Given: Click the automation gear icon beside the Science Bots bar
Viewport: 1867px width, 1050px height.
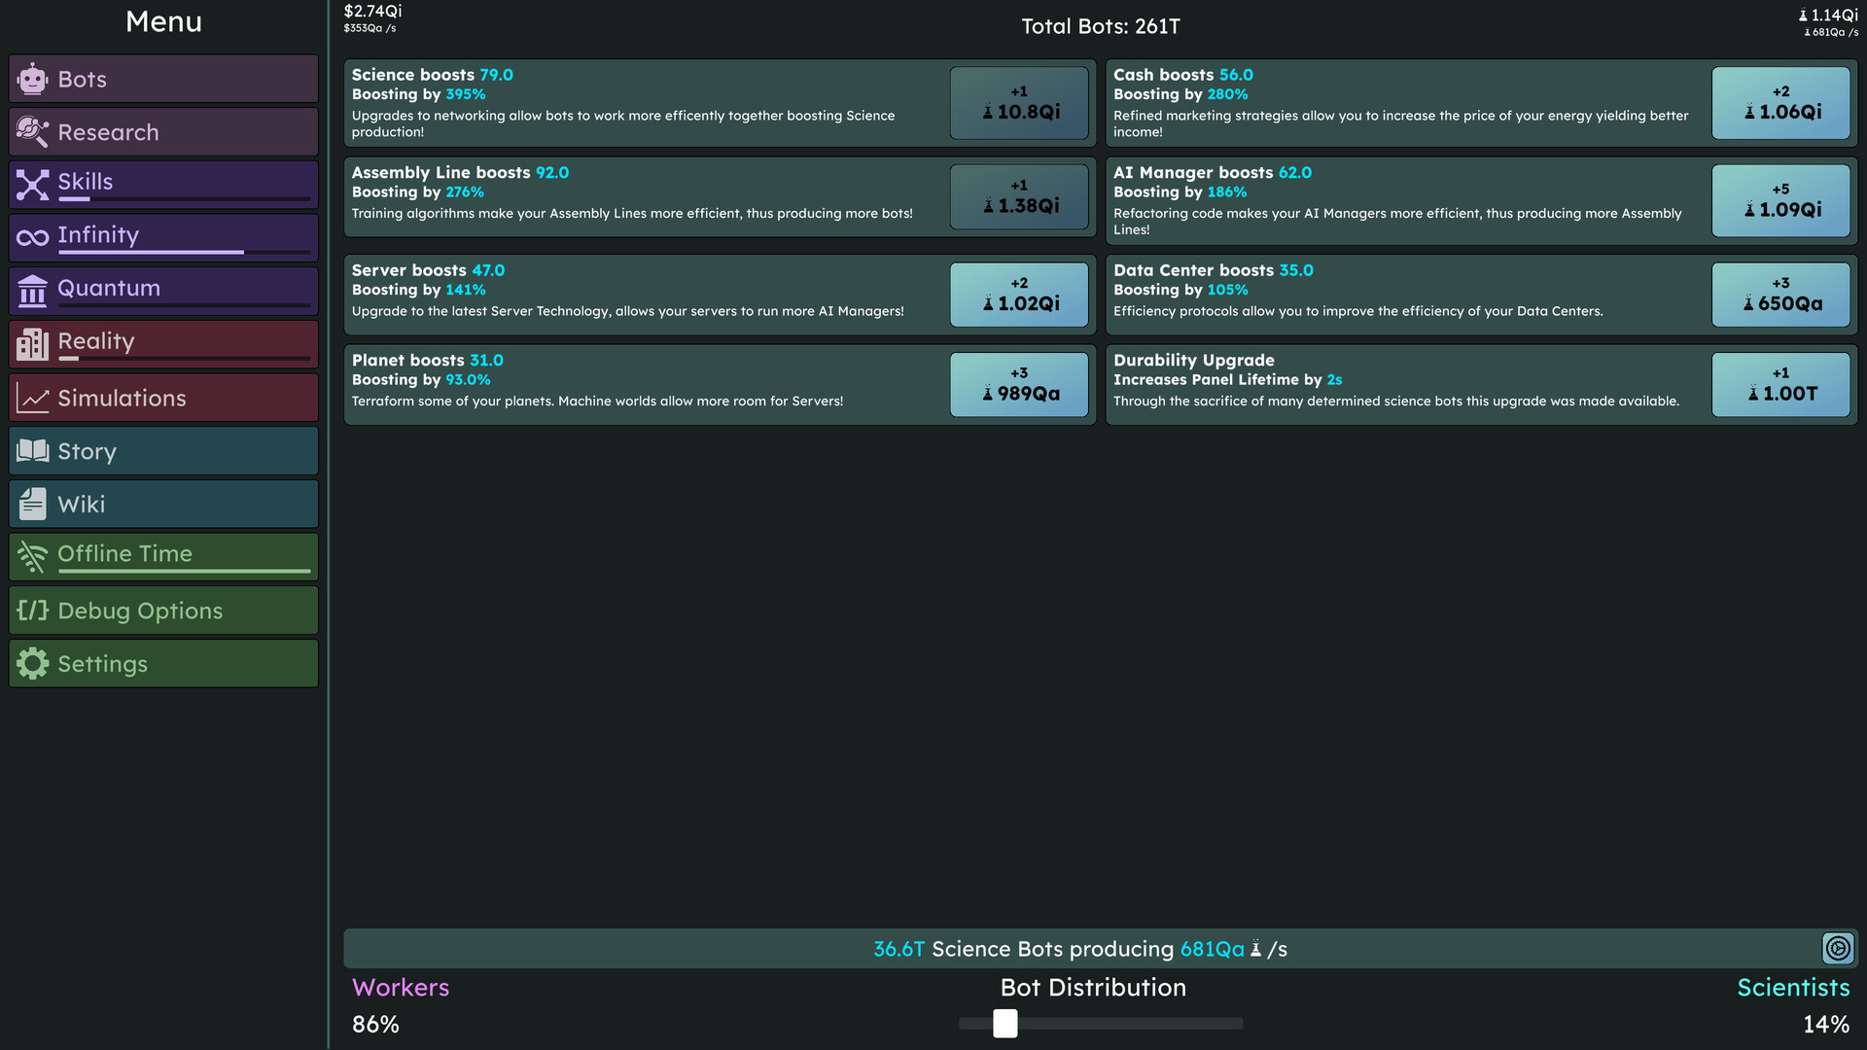Looking at the screenshot, I should 1837,948.
